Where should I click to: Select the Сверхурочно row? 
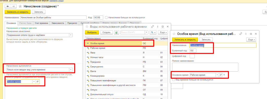pos(126,67)
